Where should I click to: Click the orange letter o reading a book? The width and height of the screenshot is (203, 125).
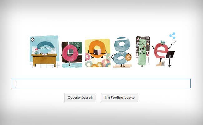click(x=97, y=48)
